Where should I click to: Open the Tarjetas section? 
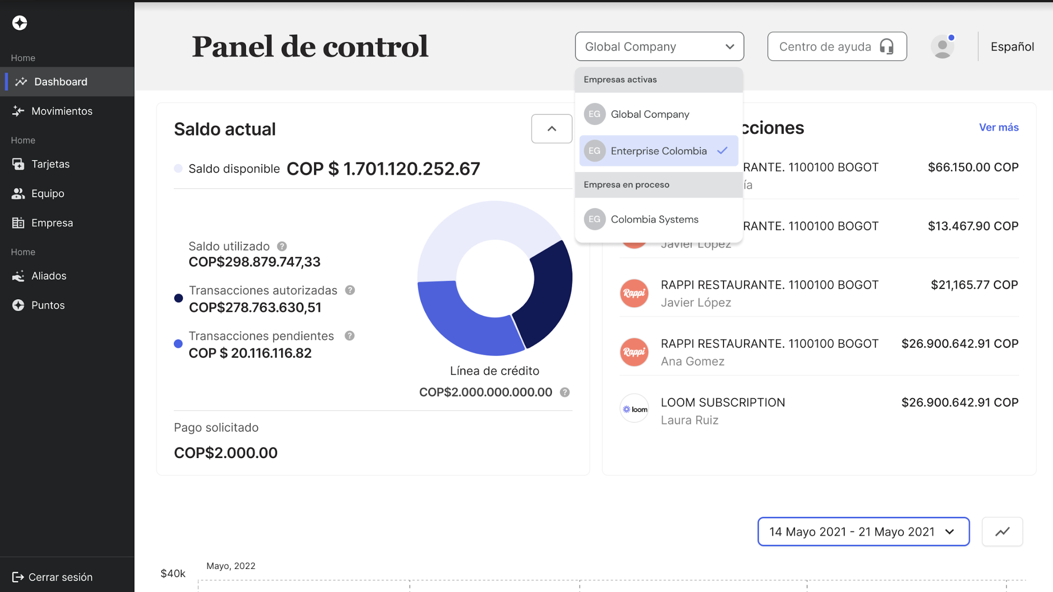click(67, 164)
